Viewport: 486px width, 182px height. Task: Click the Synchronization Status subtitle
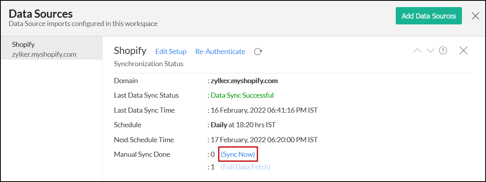[x=149, y=63]
